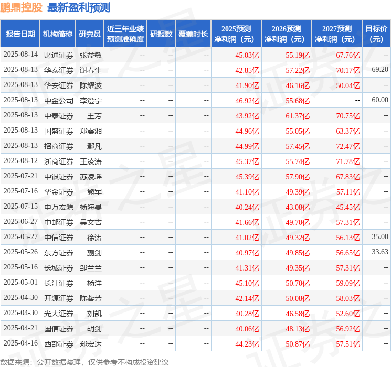
Task: Click analyst name 王凌涛
Action: [x=91, y=161]
